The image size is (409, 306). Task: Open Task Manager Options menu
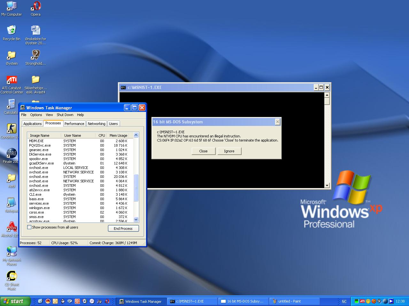click(x=36, y=115)
